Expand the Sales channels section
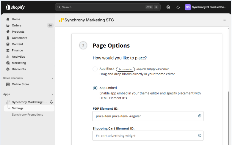This screenshot has height=145, width=232. pos(52,78)
